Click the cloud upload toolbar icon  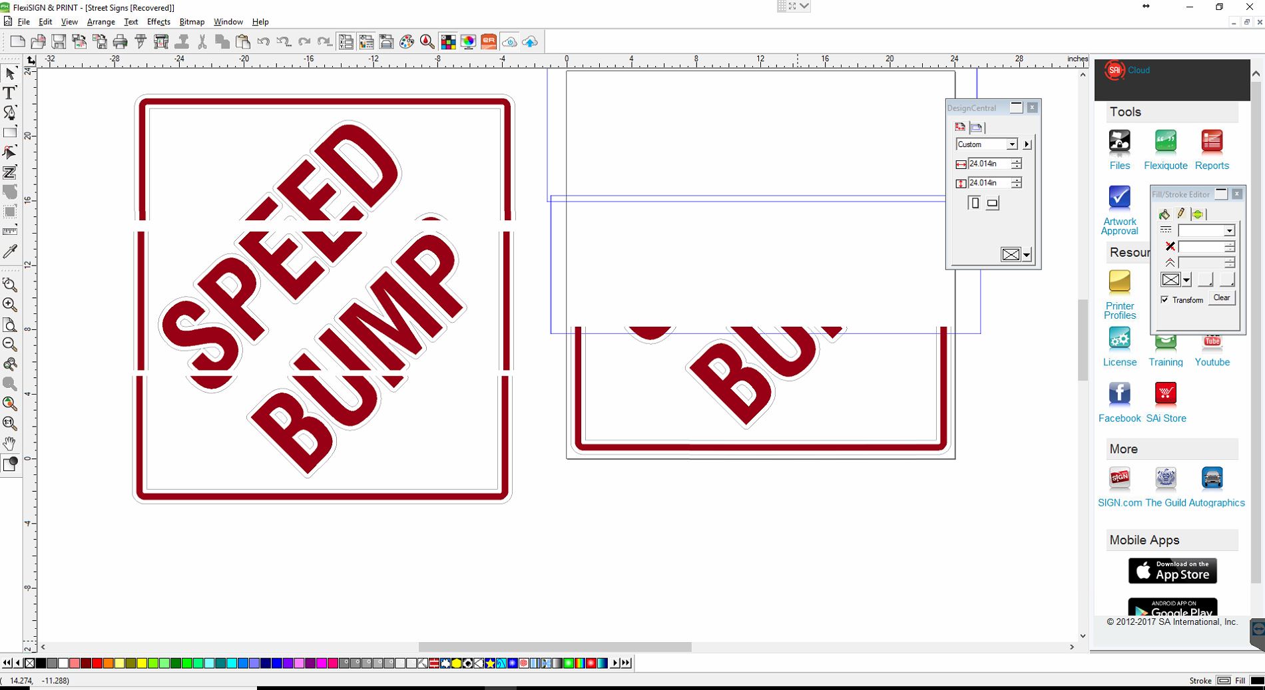530,42
